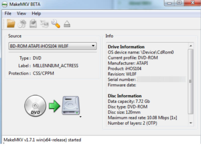Screen dimensions: 201x146
Task: Minimize the MakeMKV window
Action: 169,3
